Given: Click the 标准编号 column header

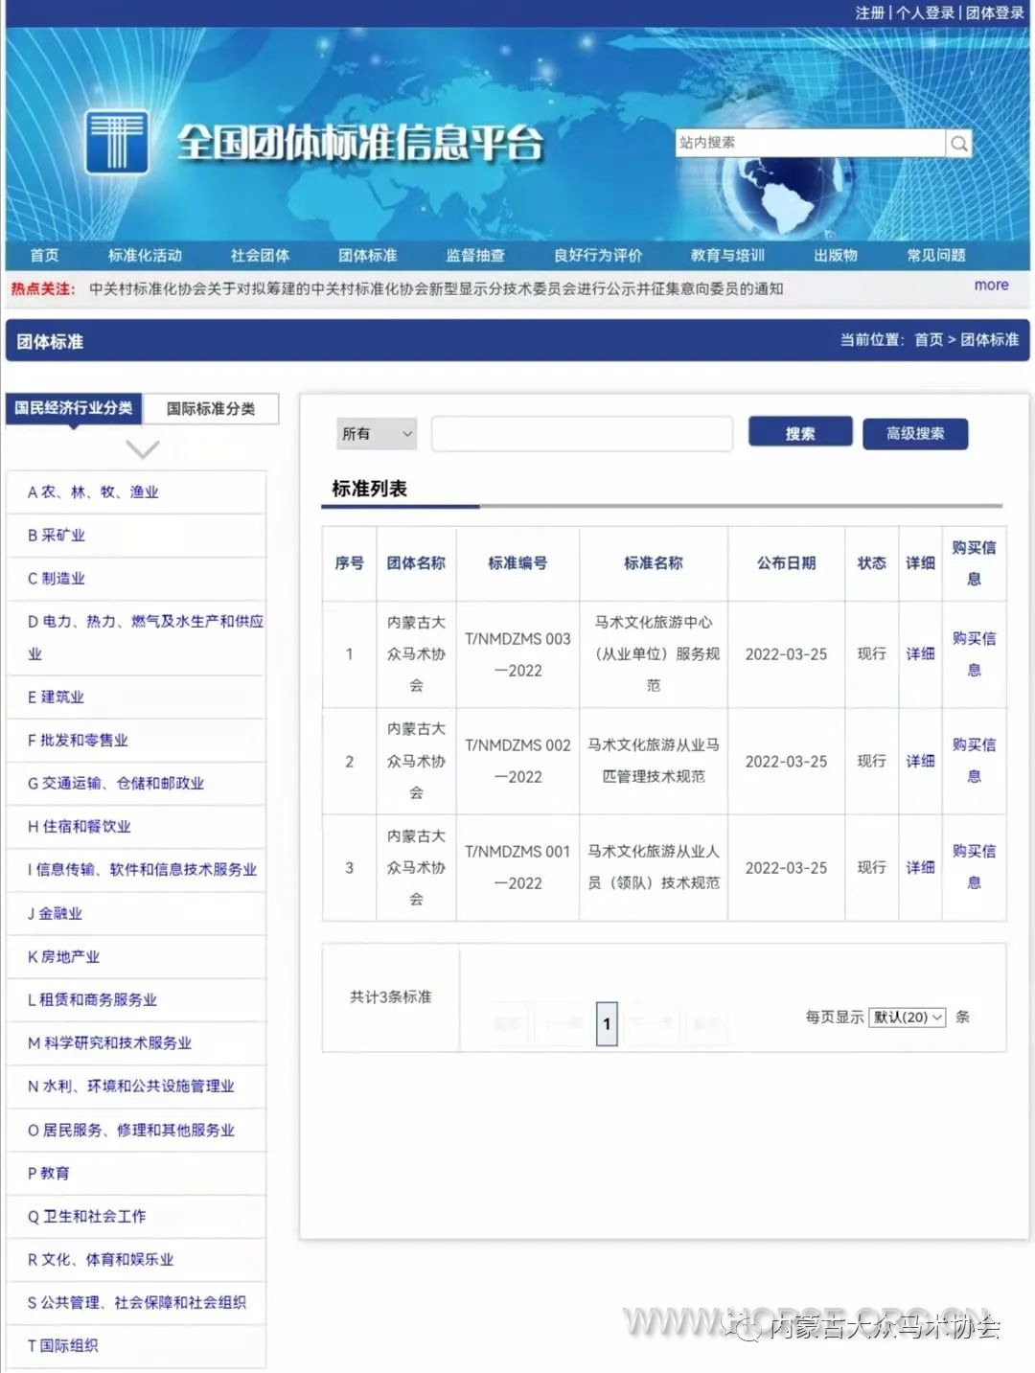Looking at the screenshot, I should [517, 562].
